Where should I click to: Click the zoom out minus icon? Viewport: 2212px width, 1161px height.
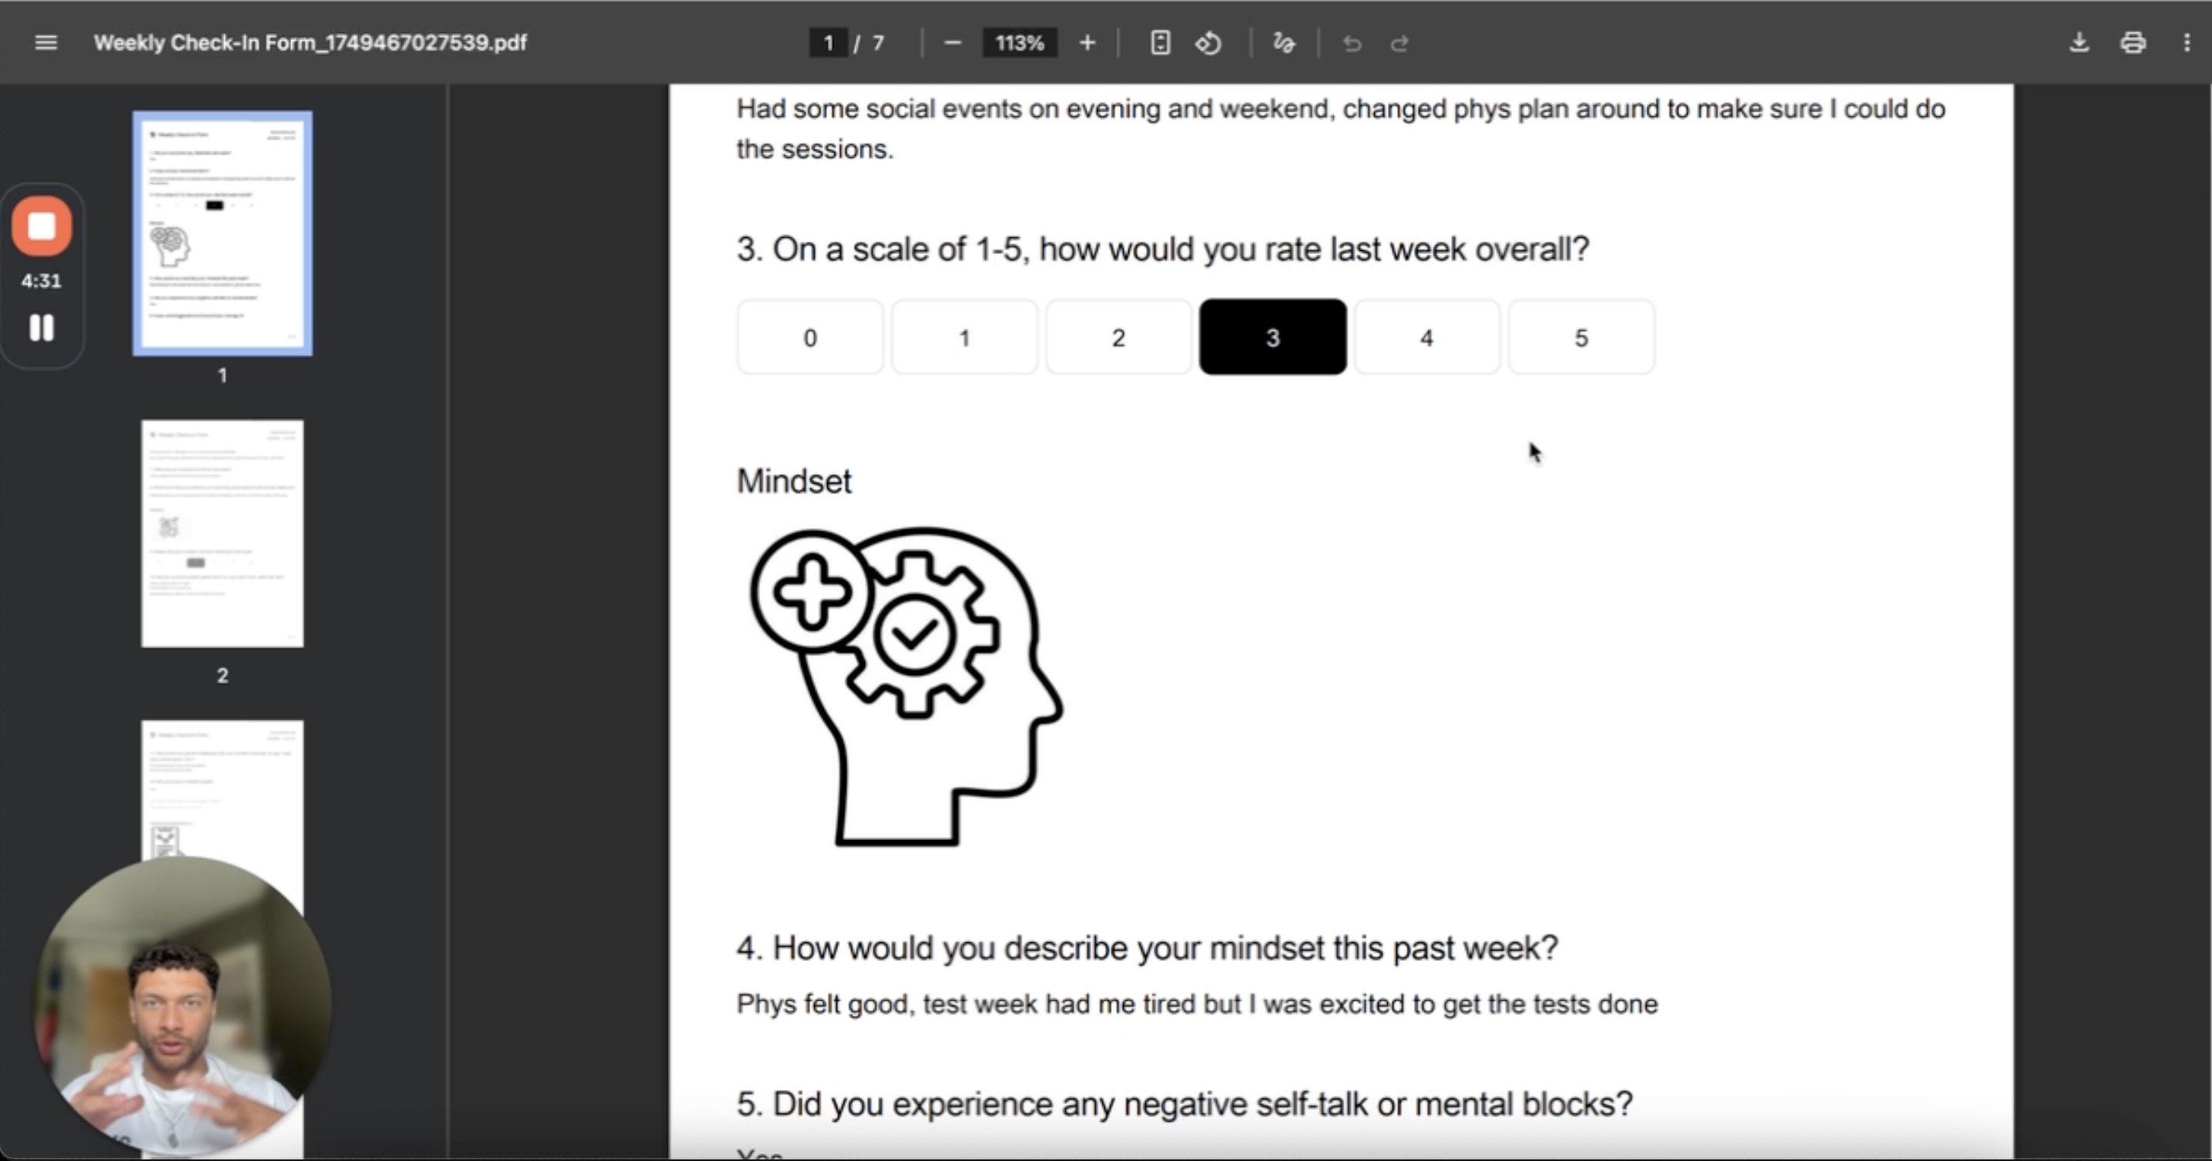tap(951, 43)
